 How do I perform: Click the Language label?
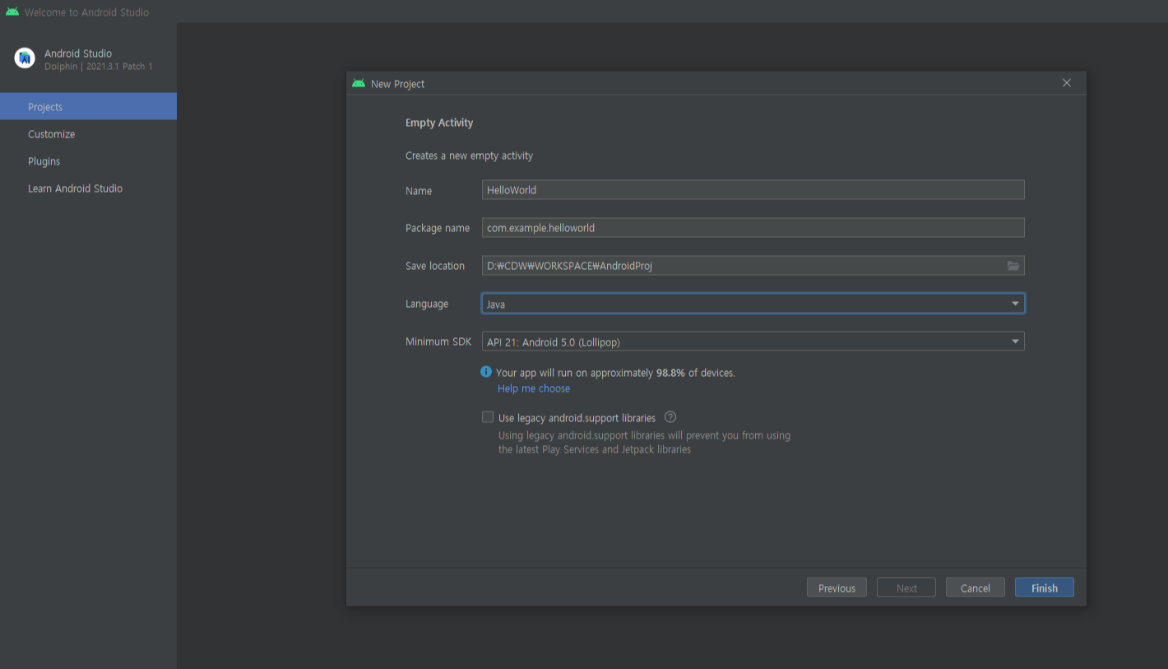(x=427, y=304)
